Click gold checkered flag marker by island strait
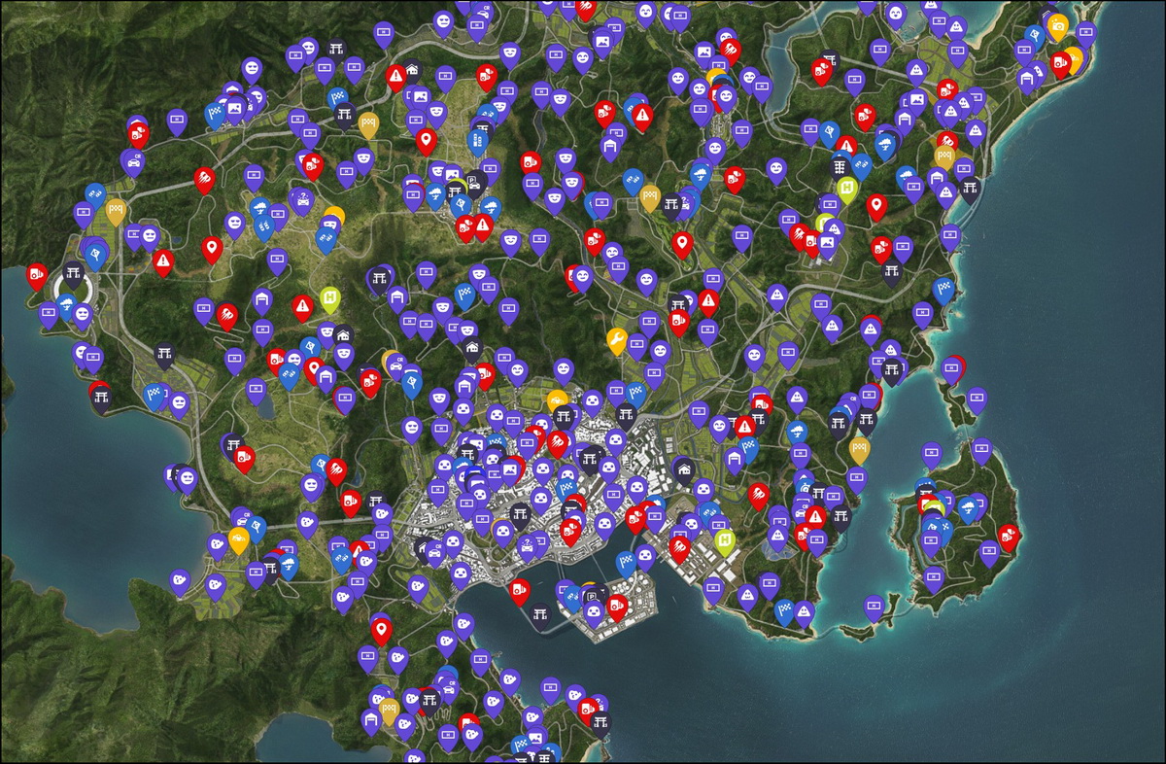Screen dimensions: 1166x764 click(859, 449)
